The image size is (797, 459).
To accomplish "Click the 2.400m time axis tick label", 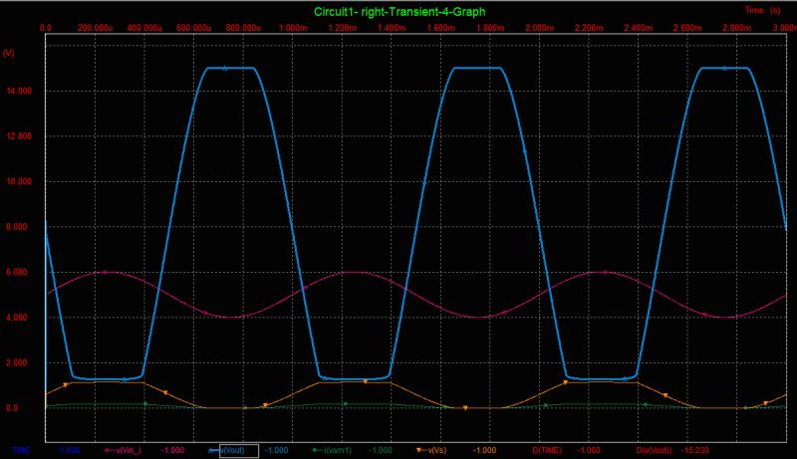I will pos(639,28).
